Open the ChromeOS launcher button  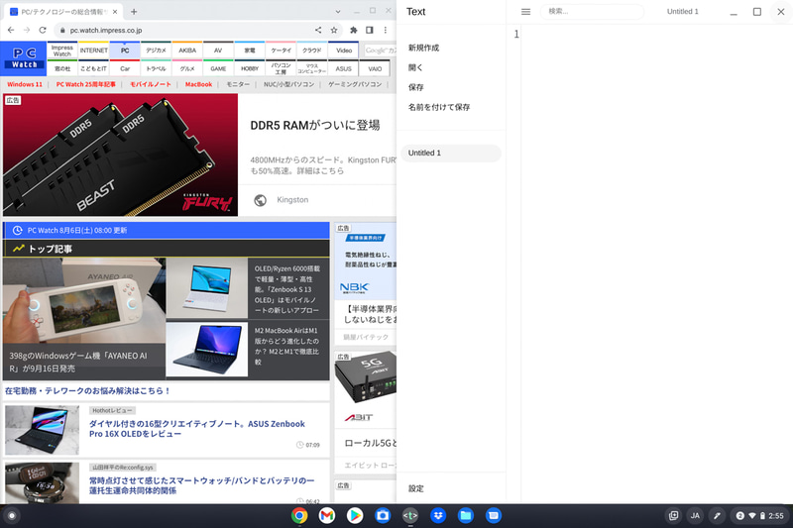(12, 516)
